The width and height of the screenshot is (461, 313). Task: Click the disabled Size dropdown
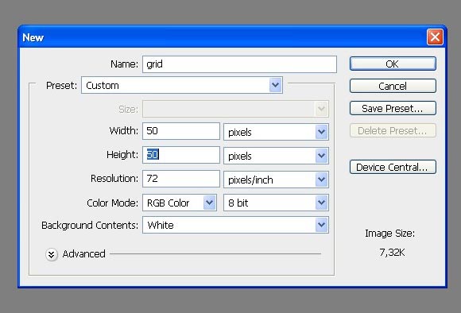point(235,109)
